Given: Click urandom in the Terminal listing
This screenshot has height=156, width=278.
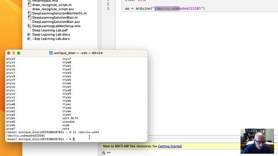Looking at the screenshot, I should click(69, 122).
